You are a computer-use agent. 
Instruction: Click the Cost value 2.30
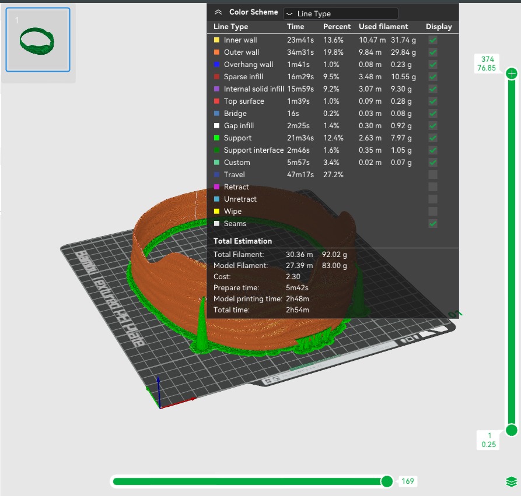[x=293, y=276]
